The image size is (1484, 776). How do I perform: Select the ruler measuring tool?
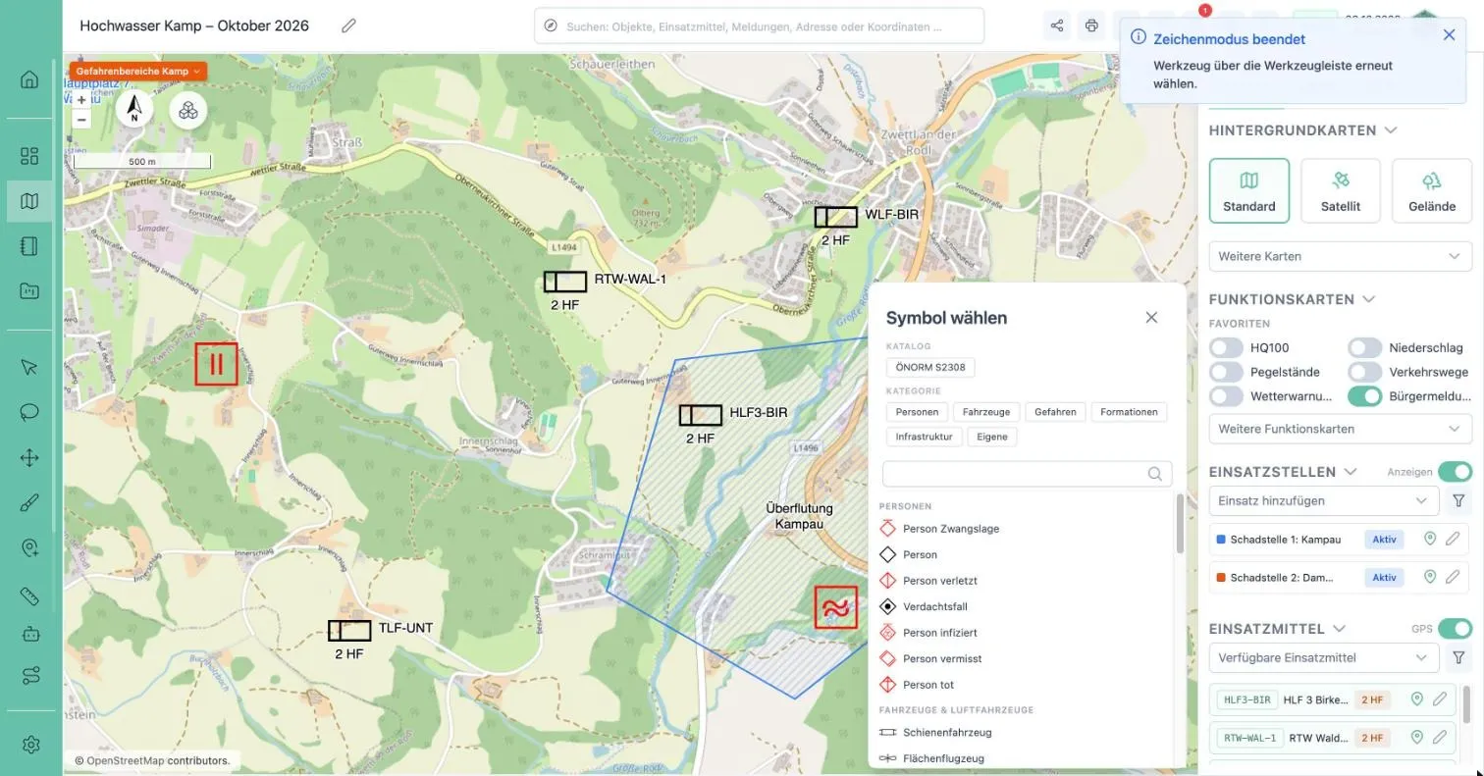(29, 595)
